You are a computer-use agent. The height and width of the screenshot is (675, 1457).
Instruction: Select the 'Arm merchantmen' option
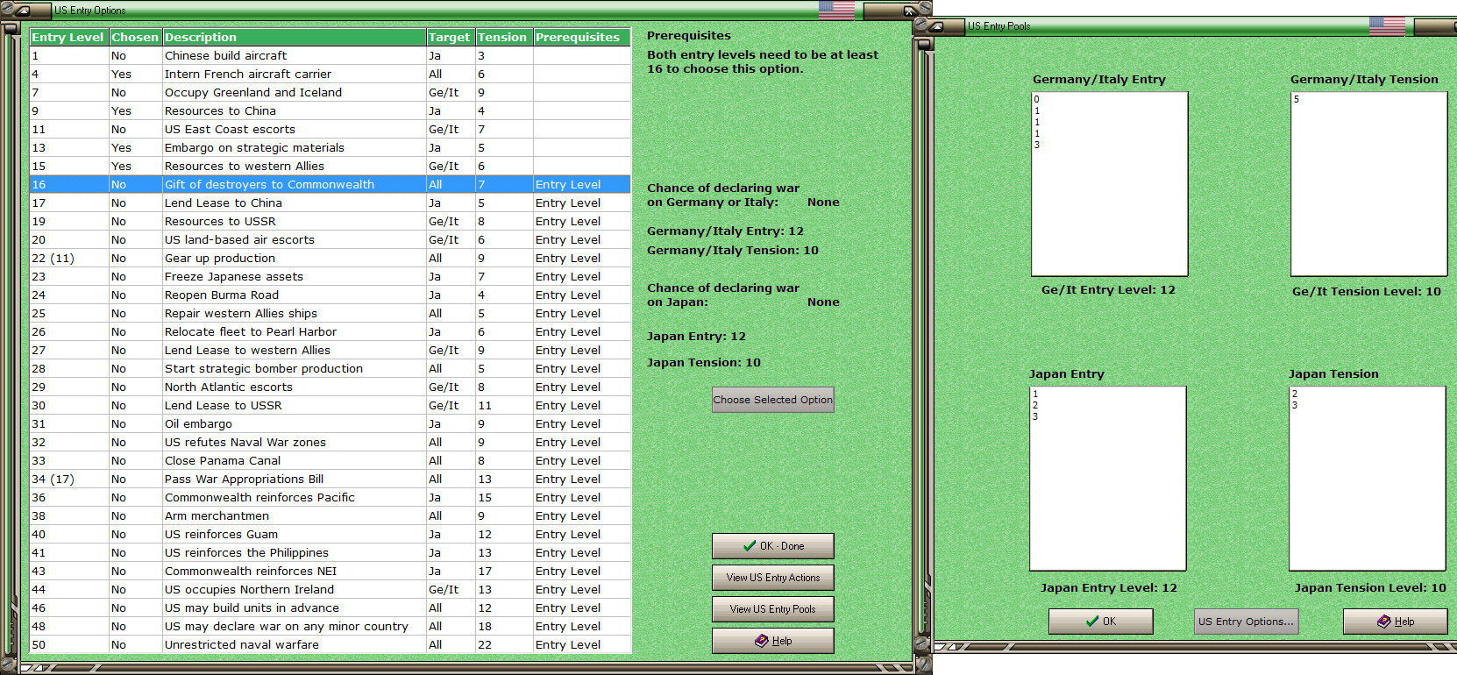pyautogui.click(x=330, y=515)
